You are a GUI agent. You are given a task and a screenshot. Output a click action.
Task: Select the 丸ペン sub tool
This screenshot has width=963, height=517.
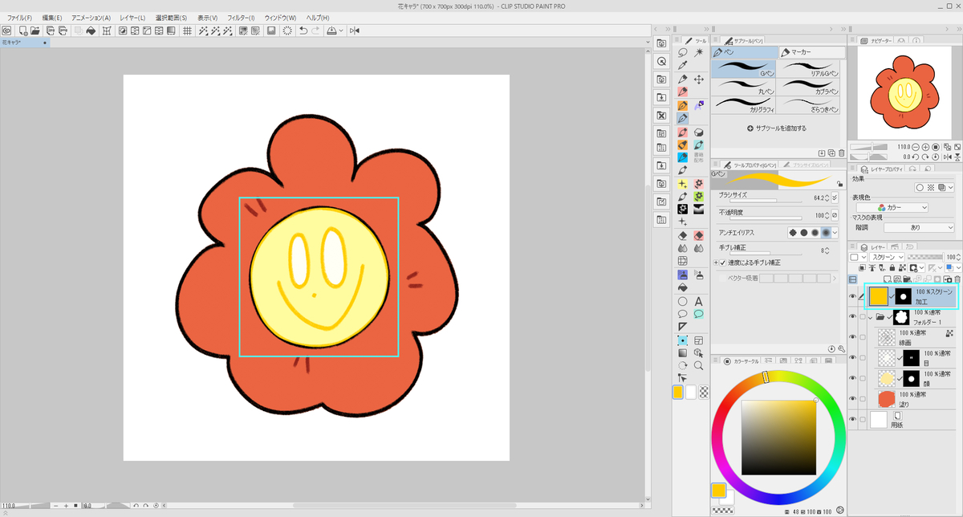pyautogui.click(x=745, y=88)
